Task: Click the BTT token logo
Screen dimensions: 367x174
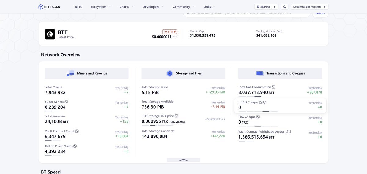Action: [x=50, y=34]
